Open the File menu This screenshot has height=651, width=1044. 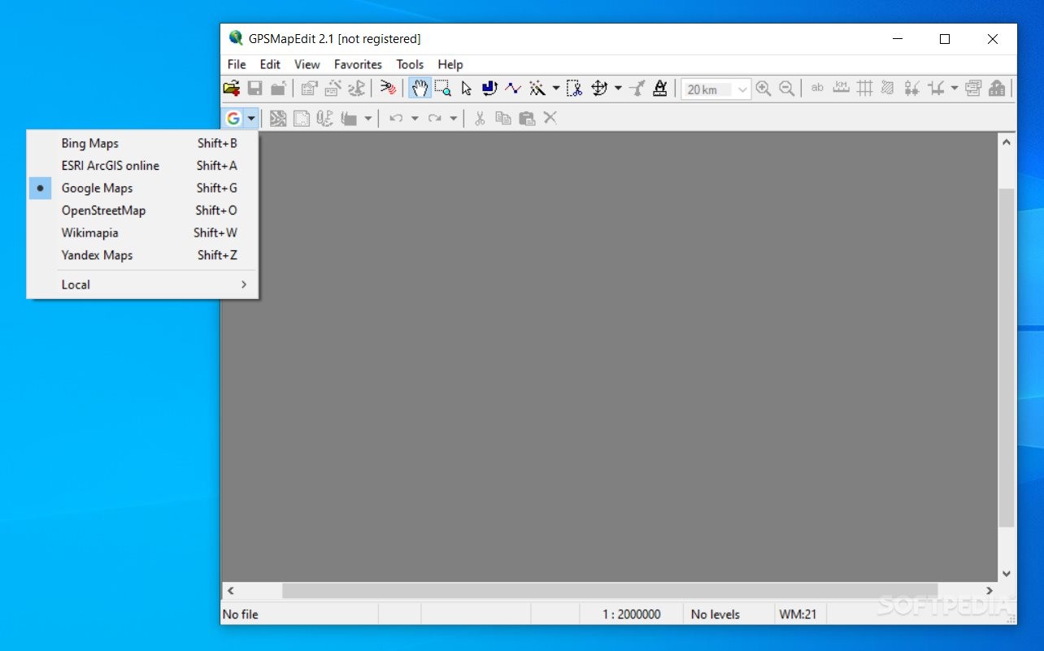coord(237,64)
